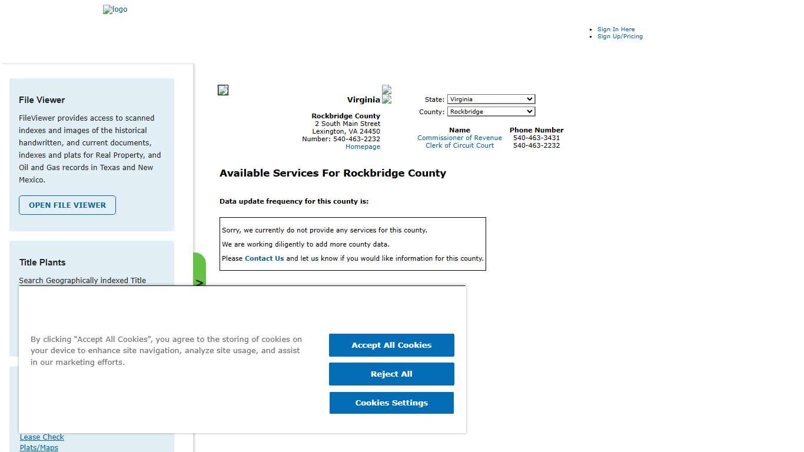Image resolution: width=804 pixels, height=452 pixels.
Task: Click the site logo image at top left
Action: [115, 9]
